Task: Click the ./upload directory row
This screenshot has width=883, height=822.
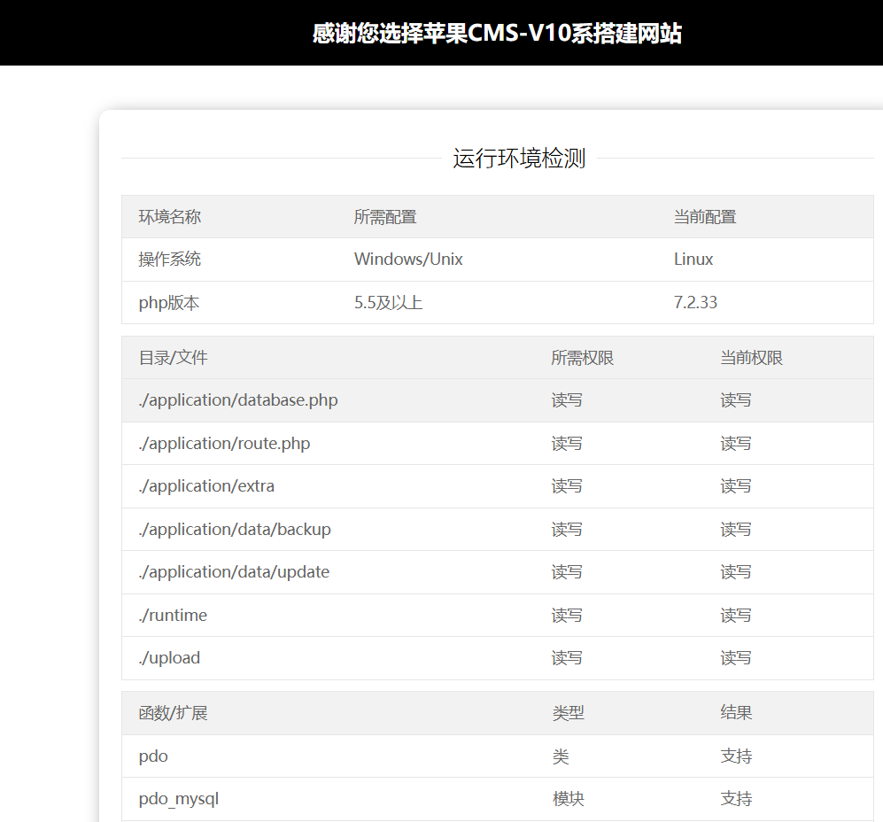Action: coord(498,658)
